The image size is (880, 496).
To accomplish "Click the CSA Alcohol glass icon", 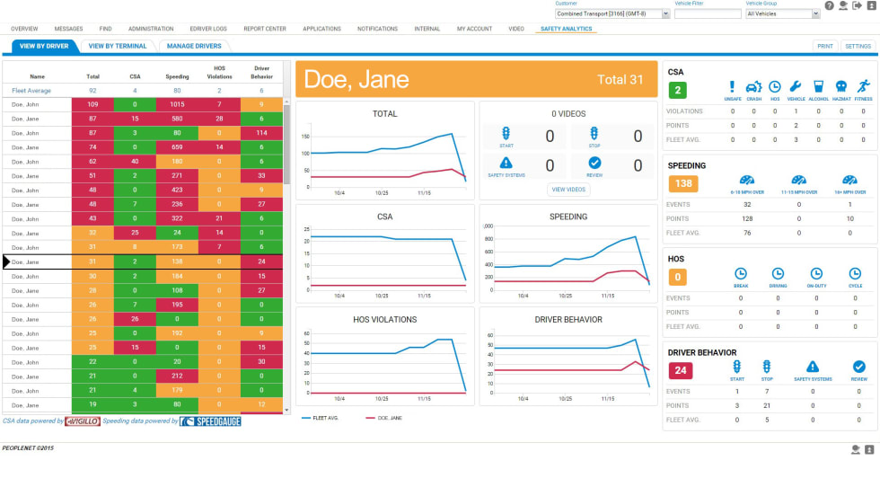I will pyautogui.click(x=816, y=87).
